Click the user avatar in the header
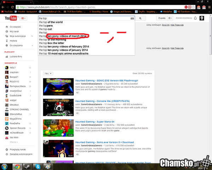The width and height of the screenshot is (212, 170). (x=201, y=18)
